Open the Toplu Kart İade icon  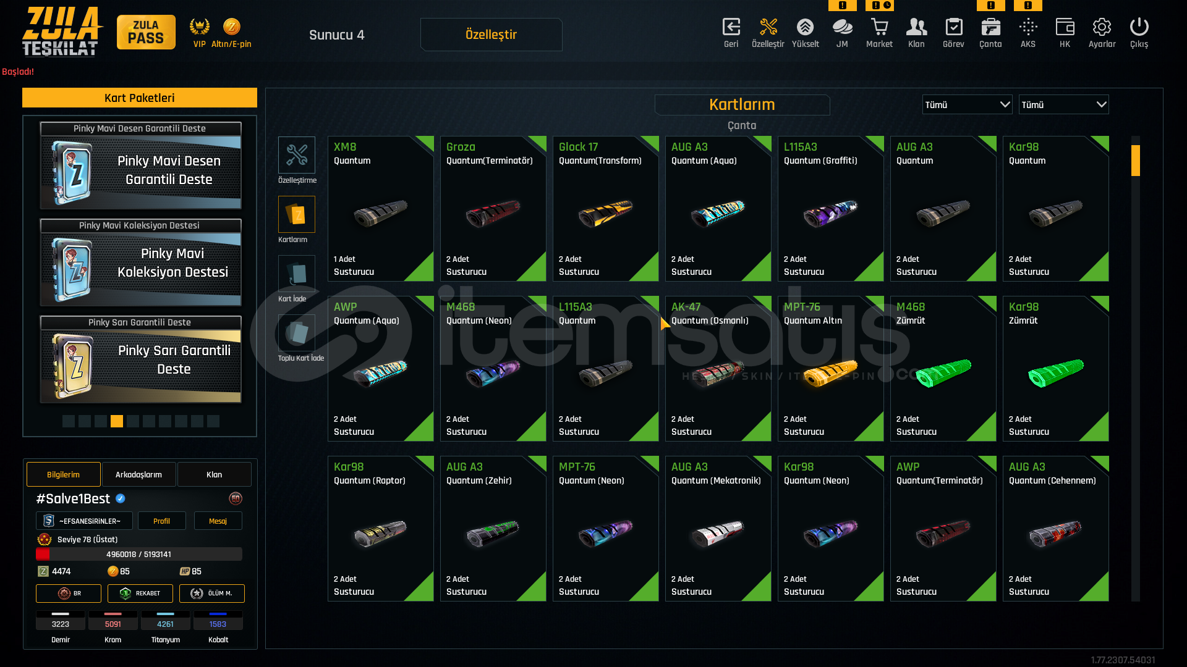pyautogui.click(x=296, y=332)
